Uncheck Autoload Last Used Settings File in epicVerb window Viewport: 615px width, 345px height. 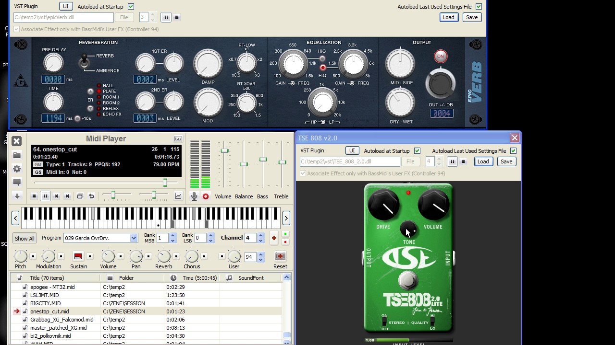click(479, 7)
